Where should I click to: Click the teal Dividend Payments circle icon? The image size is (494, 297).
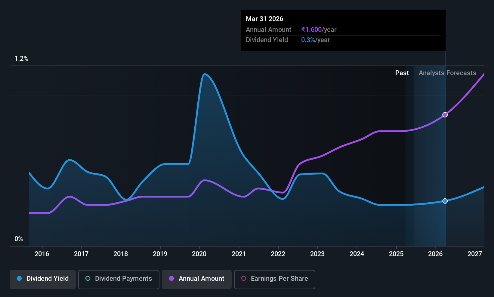click(x=88, y=278)
